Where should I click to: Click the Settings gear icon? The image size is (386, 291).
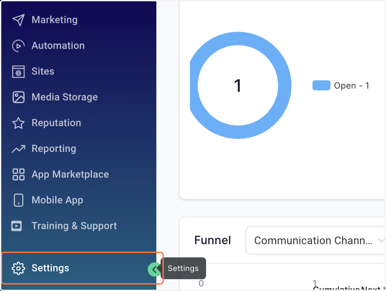point(18,268)
